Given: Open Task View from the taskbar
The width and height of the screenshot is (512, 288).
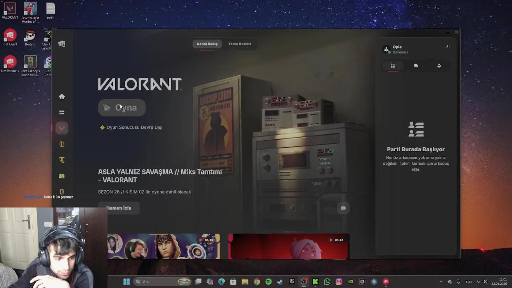Looking at the screenshot, I should pyautogui.click(x=198, y=282).
